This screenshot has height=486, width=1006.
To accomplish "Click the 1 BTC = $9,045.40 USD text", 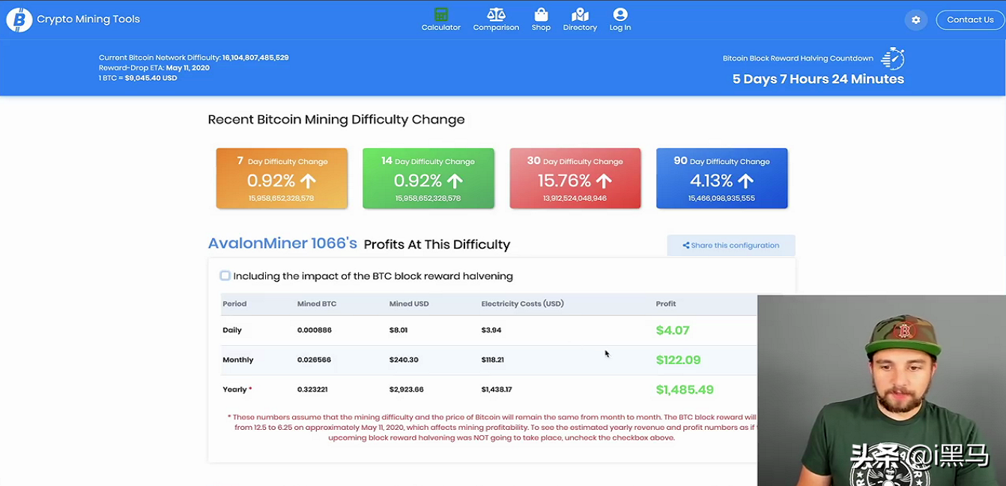I will [x=138, y=78].
